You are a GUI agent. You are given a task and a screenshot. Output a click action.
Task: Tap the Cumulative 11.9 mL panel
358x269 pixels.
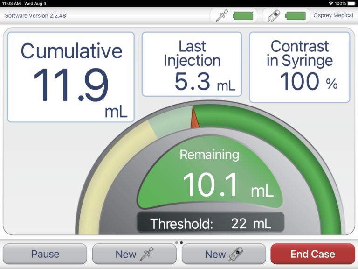(71, 77)
